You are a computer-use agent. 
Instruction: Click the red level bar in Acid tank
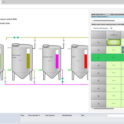[x=86, y=61]
